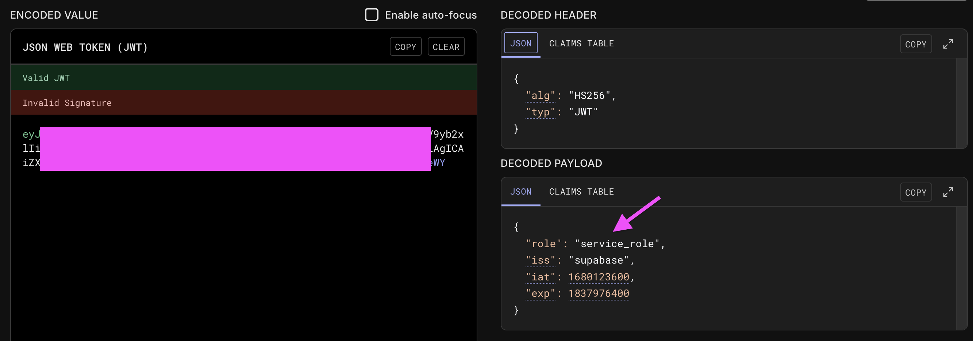Enable the auto-focus checkbox

[x=371, y=15]
